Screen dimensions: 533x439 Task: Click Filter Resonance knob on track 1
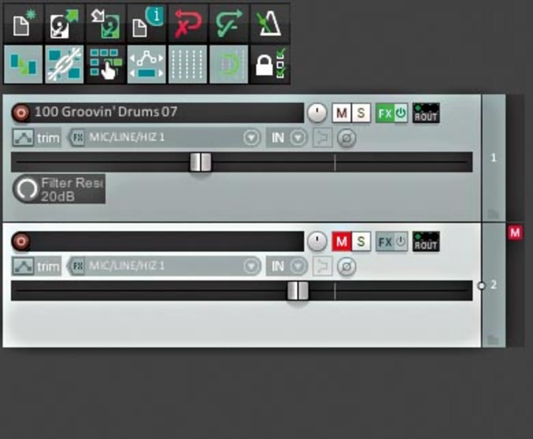click(x=27, y=189)
